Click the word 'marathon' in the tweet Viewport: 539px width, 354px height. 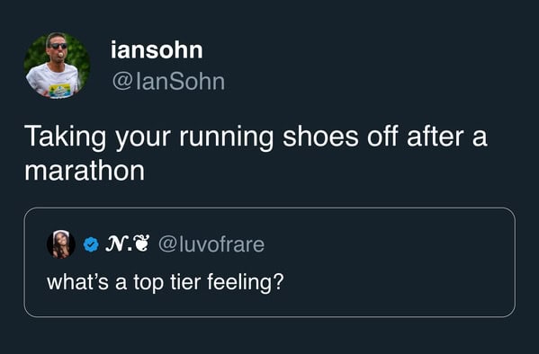tap(85, 171)
